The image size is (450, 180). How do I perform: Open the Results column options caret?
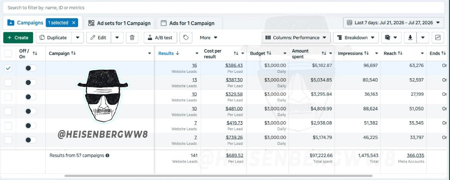197,53
